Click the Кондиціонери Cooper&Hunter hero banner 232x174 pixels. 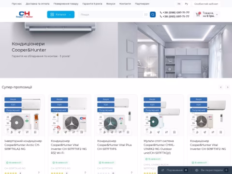116,50
